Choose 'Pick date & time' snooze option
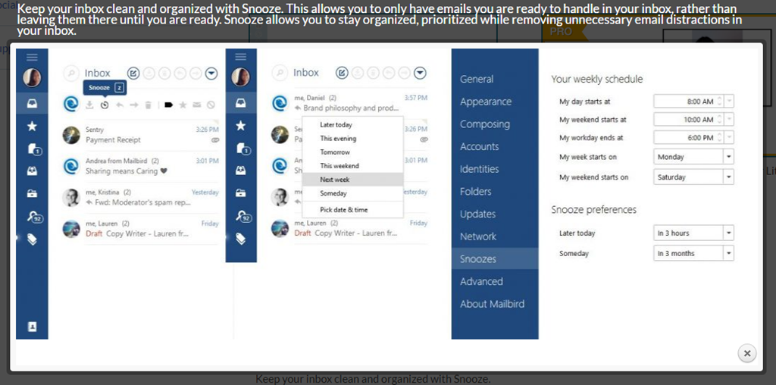Image resolution: width=776 pixels, height=385 pixels. tap(343, 210)
